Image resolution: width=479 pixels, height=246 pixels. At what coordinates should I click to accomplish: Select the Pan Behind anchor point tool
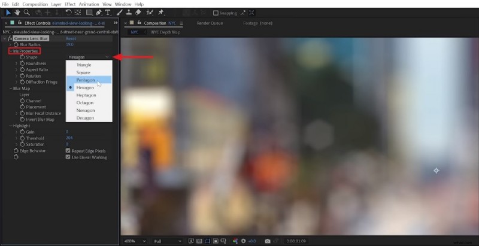[x=78, y=13]
